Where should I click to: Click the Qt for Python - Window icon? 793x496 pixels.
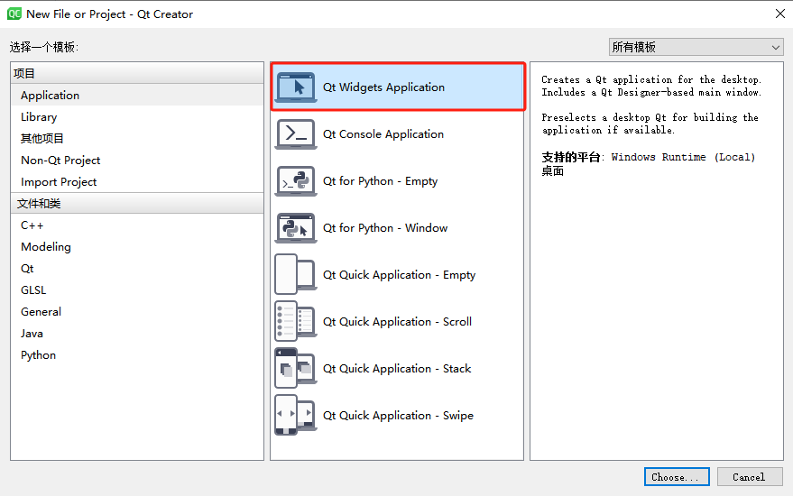(296, 228)
